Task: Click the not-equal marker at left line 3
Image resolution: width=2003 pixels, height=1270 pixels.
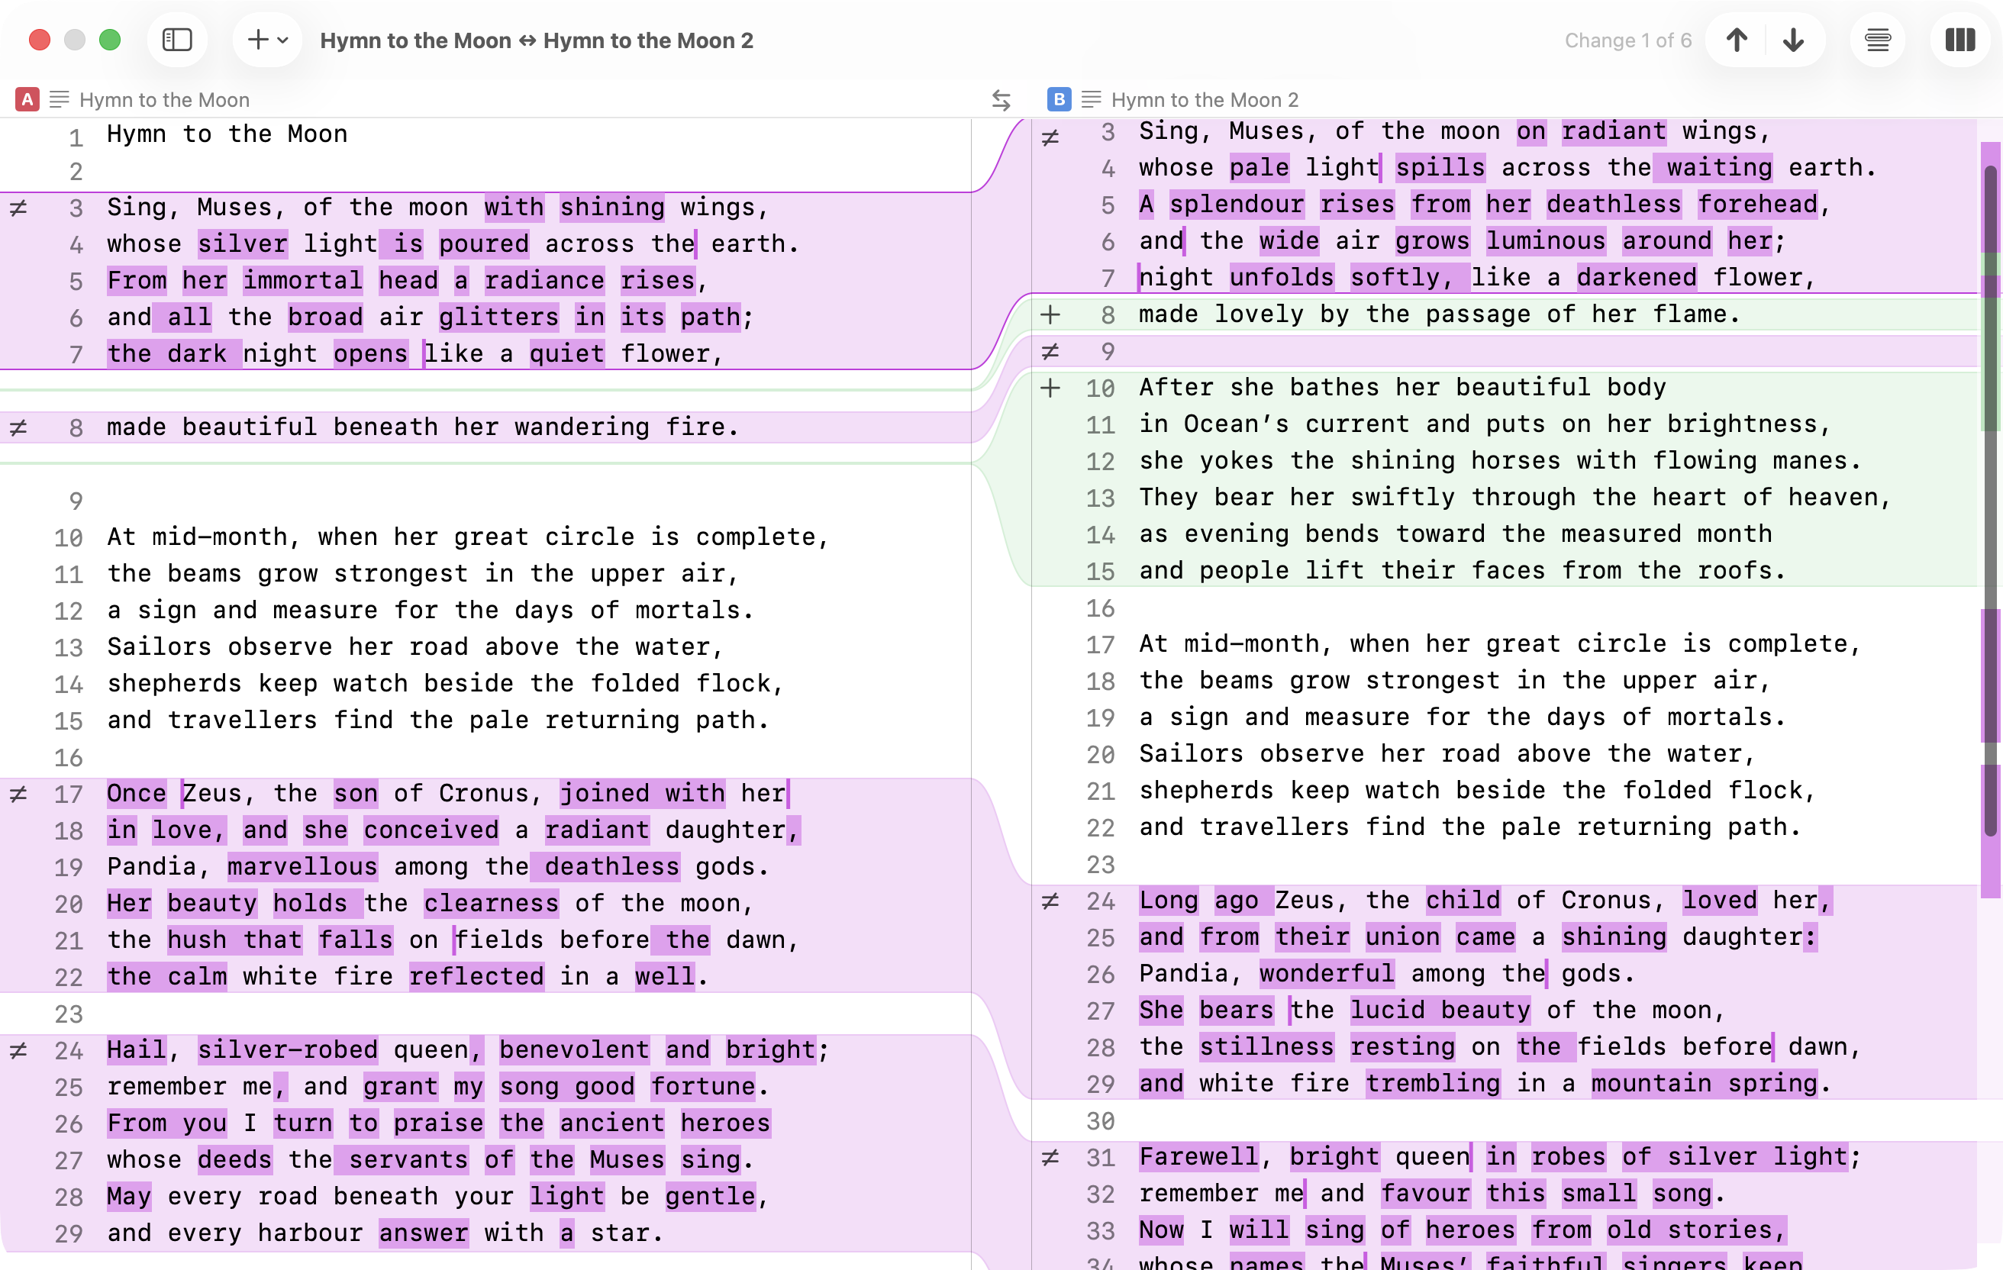Action: coord(18,208)
